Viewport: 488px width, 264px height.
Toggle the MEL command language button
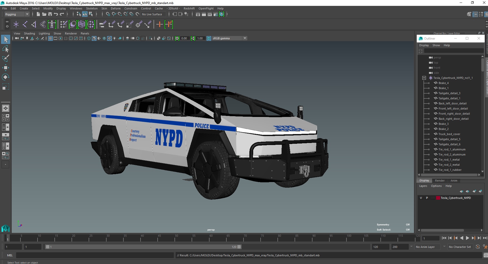10,255
